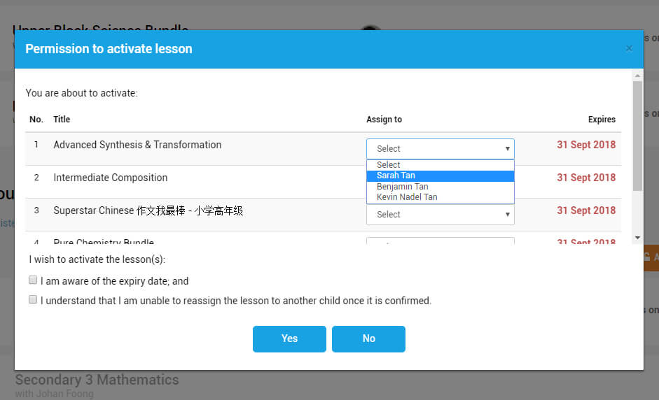Close the permission dialog with the X icon
The width and height of the screenshot is (659, 400).
point(629,49)
